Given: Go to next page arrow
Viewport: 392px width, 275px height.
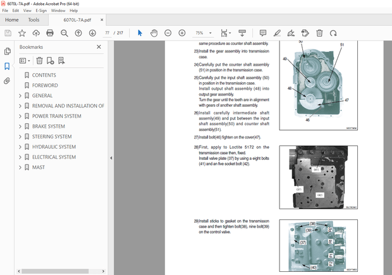Looking at the screenshot, I should click(x=92, y=33).
